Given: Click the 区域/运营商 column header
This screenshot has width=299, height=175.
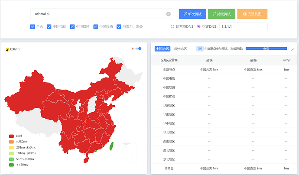Looking at the screenshot, I should (x=169, y=60).
